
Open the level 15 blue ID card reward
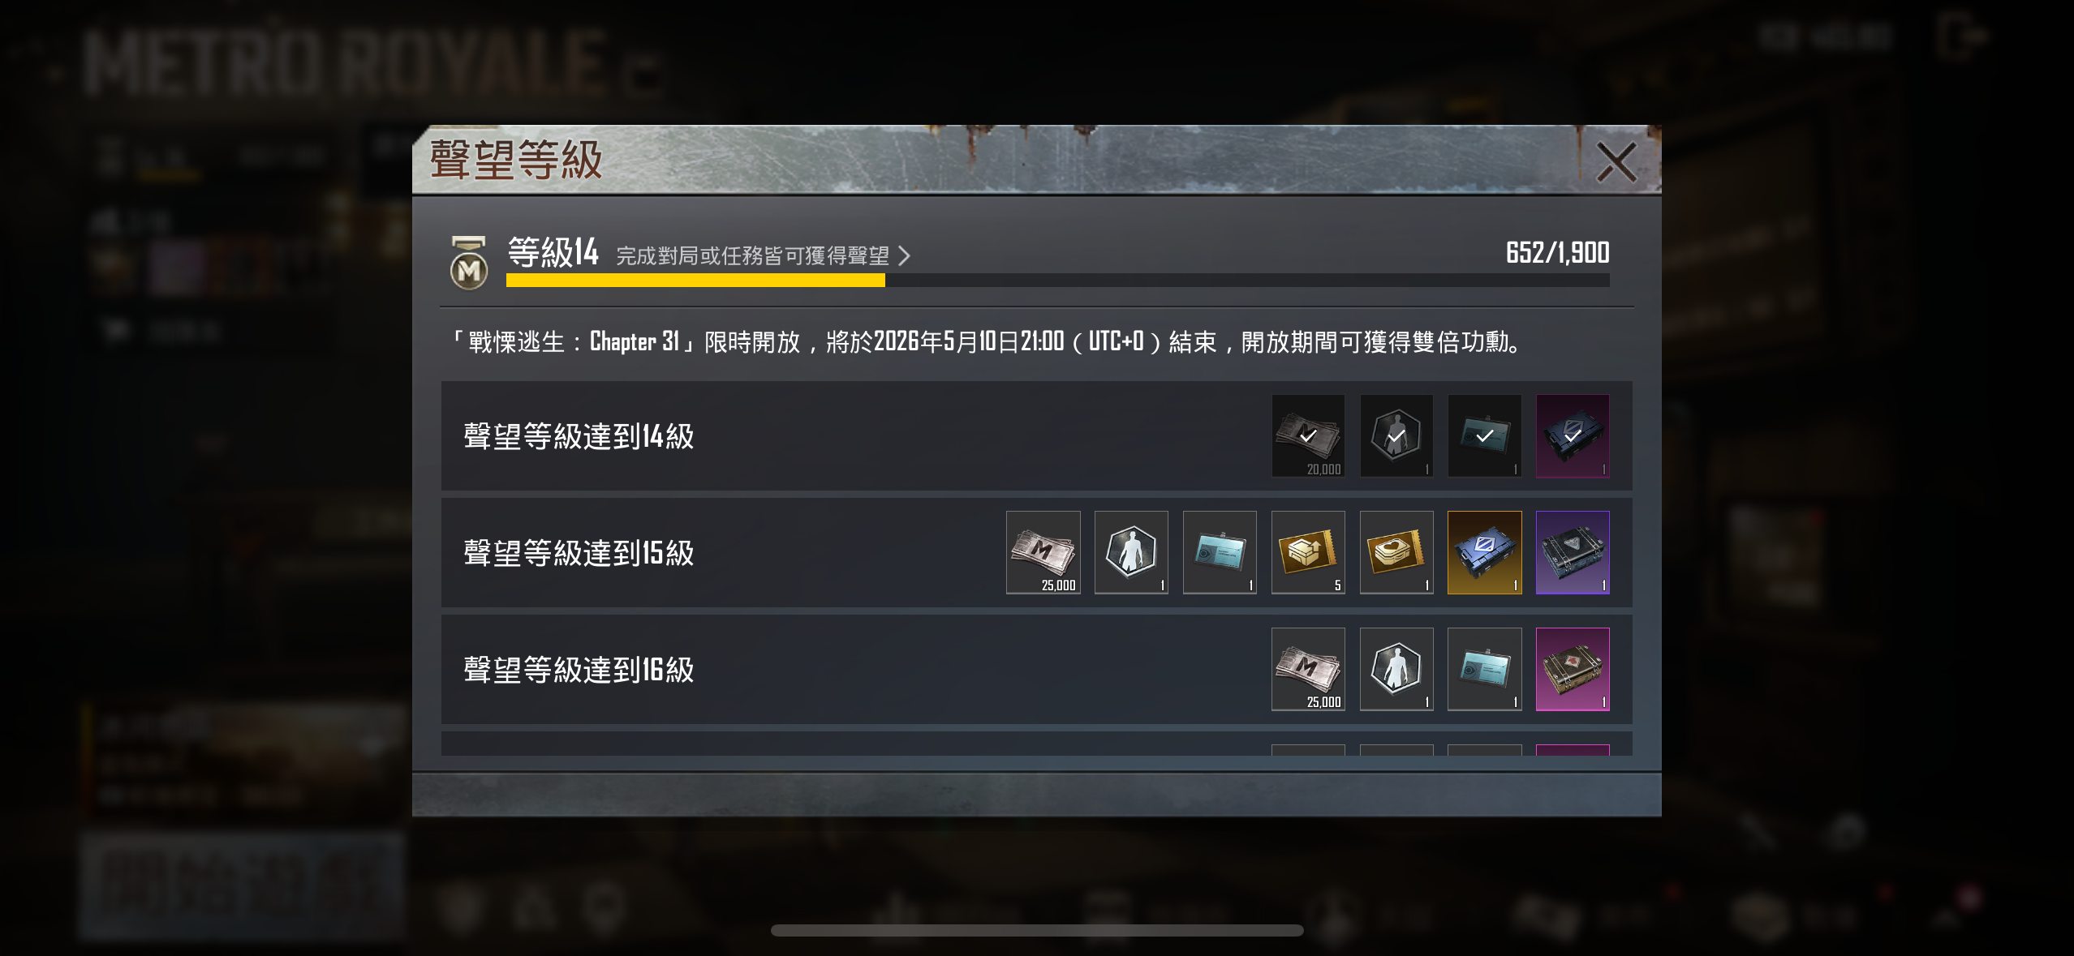pos(1220,552)
